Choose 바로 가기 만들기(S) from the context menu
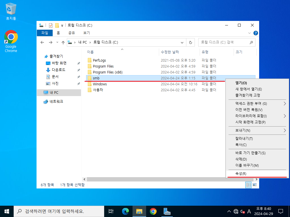Image resolution: width=290 pixels, height=217 pixels. click(257, 153)
